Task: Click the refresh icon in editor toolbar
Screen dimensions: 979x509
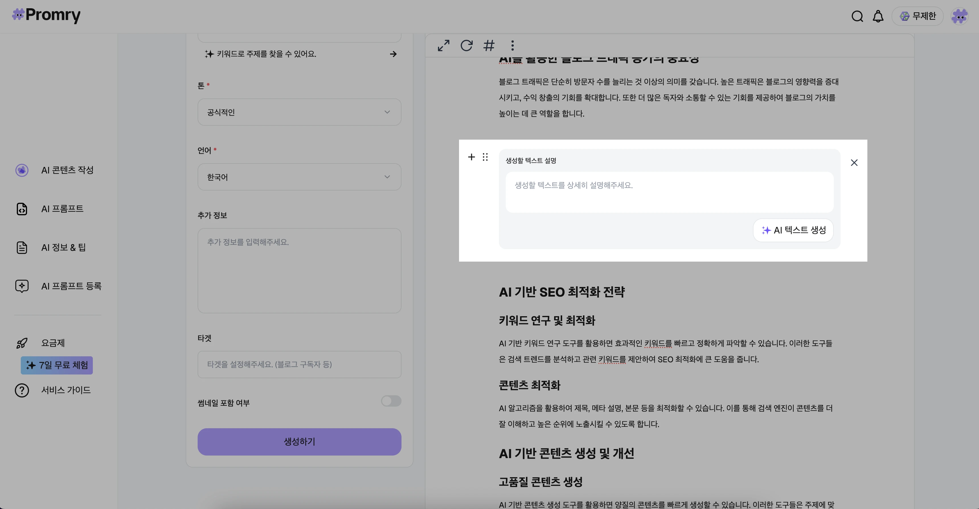Action: point(466,45)
